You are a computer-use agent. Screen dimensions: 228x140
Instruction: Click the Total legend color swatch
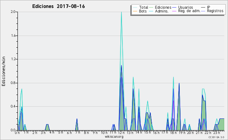pos(135,8)
